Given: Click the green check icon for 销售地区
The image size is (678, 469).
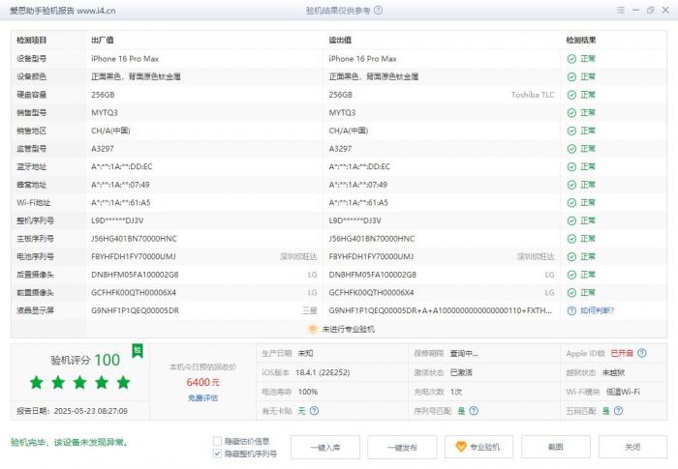Looking at the screenshot, I should [571, 131].
